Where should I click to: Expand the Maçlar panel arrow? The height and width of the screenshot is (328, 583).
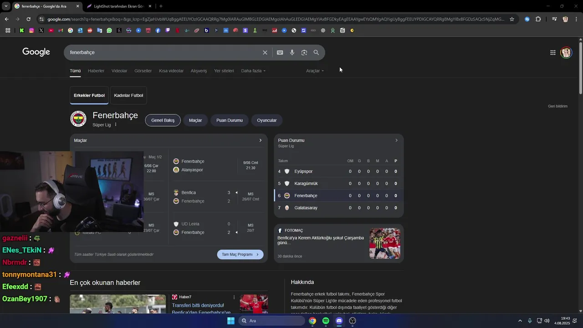coord(261,140)
